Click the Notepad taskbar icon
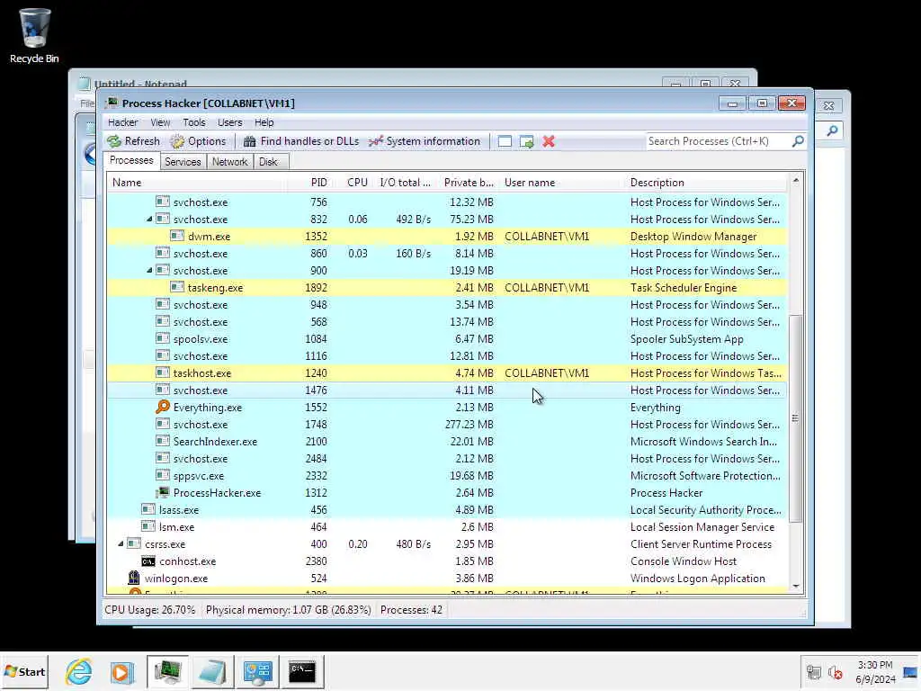Viewport: 921px width, 691px height. click(x=212, y=671)
